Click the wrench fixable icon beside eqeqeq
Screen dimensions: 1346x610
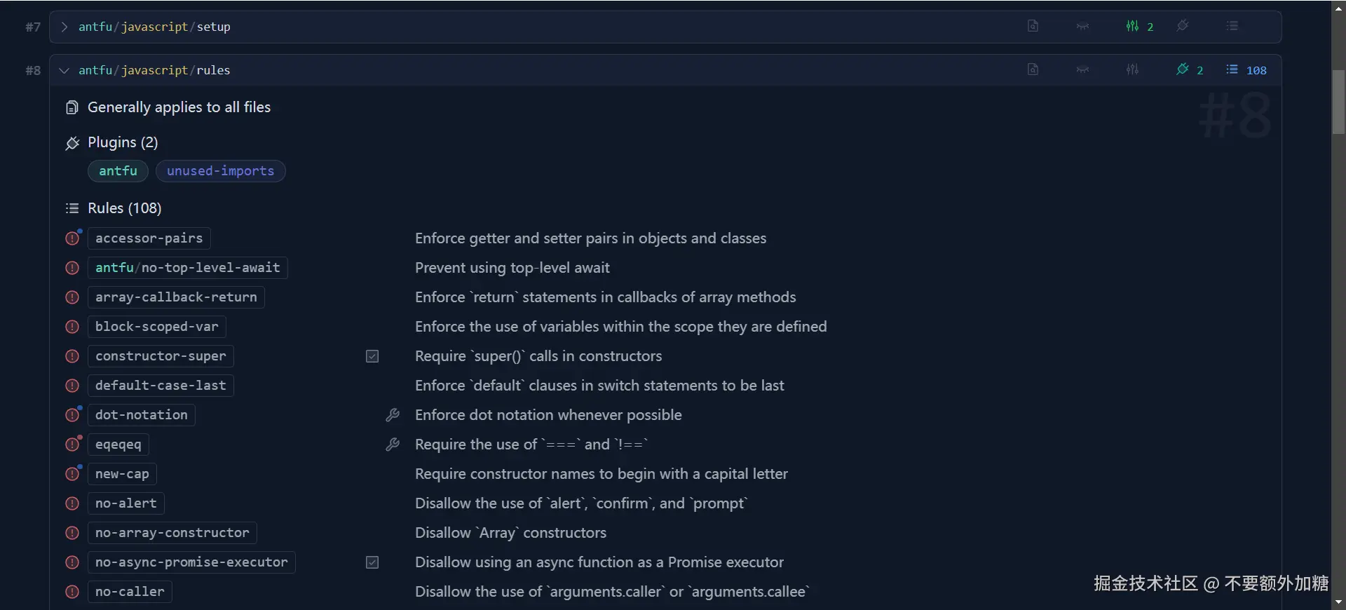click(x=393, y=445)
